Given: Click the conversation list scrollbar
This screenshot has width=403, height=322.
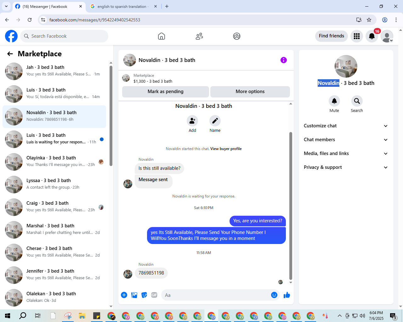Looking at the screenshot, I should coord(111,116).
